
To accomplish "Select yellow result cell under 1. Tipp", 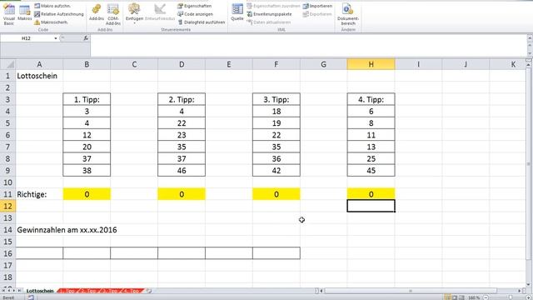I will [87, 194].
